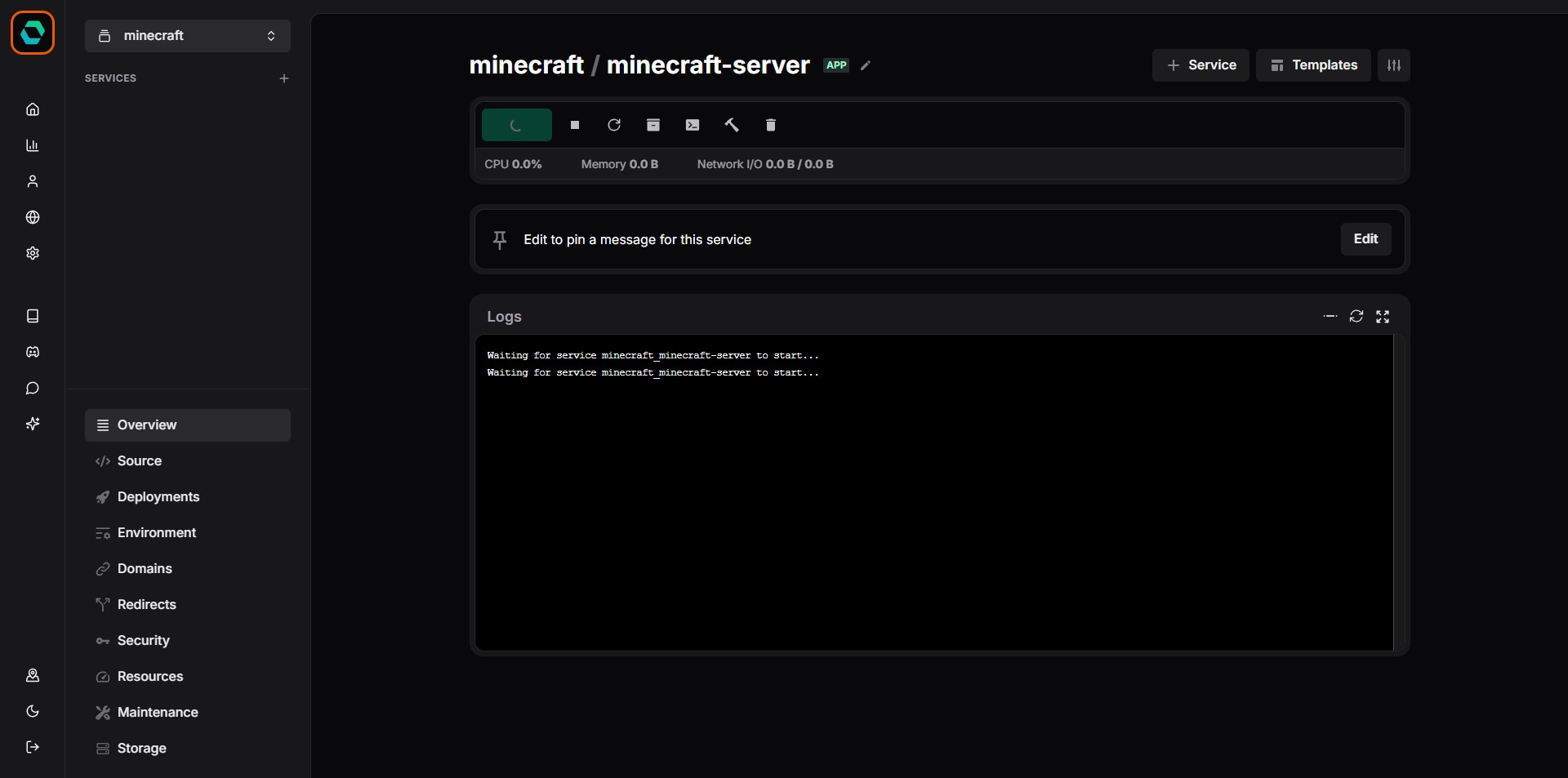Open project settings sliders icon
1568x778 pixels.
click(x=1394, y=65)
